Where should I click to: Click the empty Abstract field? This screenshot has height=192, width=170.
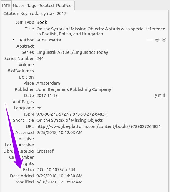100,46
